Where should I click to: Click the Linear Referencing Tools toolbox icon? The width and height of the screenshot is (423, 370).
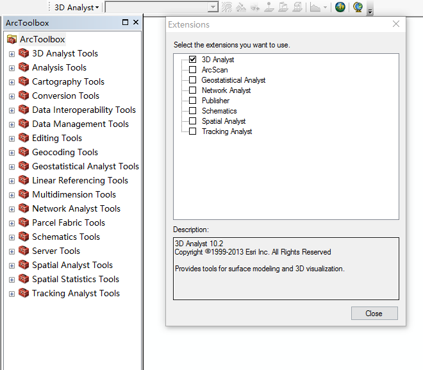(24, 180)
